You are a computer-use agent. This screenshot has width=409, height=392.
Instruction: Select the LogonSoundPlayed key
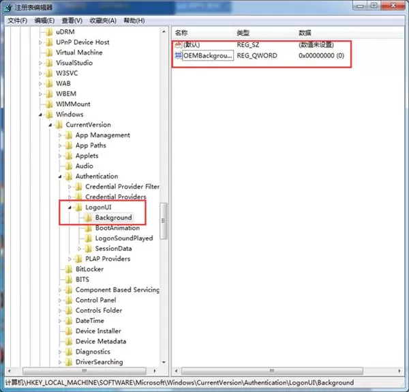point(124,238)
